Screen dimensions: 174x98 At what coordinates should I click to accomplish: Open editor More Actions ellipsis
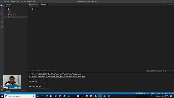point(172,4)
